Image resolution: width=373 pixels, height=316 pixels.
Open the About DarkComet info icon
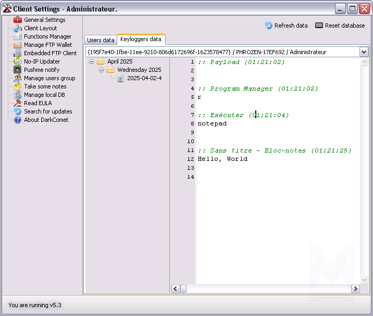[18, 120]
